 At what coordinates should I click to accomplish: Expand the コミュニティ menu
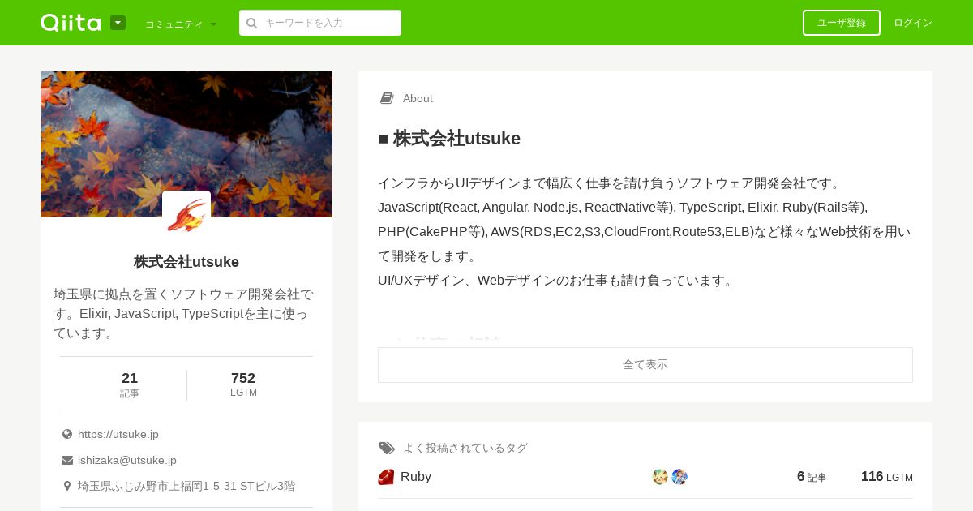pyautogui.click(x=181, y=24)
